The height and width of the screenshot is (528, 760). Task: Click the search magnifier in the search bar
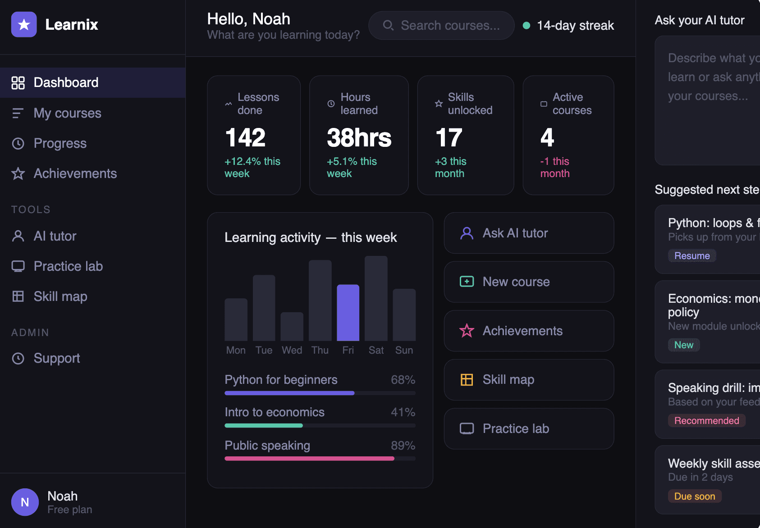pyautogui.click(x=388, y=26)
